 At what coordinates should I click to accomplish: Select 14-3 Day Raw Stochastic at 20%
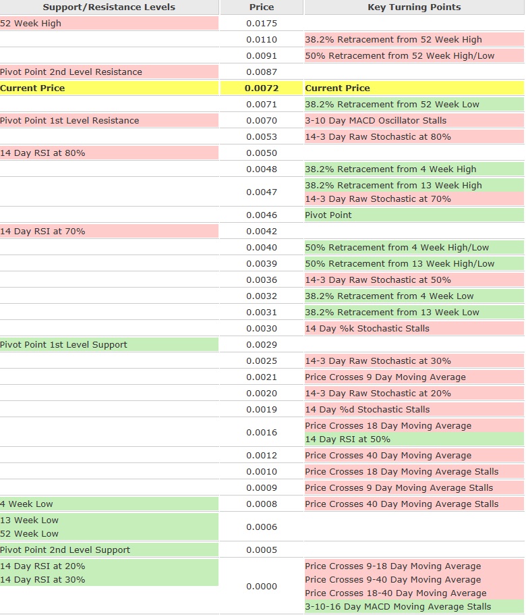pyautogui.click(x=414, y=394)
